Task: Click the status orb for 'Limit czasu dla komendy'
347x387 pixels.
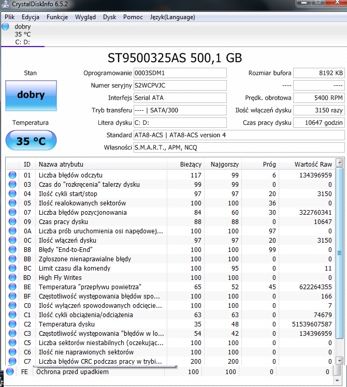Action: 12,269
